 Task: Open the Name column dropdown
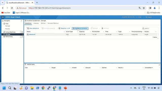coord(64,32)
